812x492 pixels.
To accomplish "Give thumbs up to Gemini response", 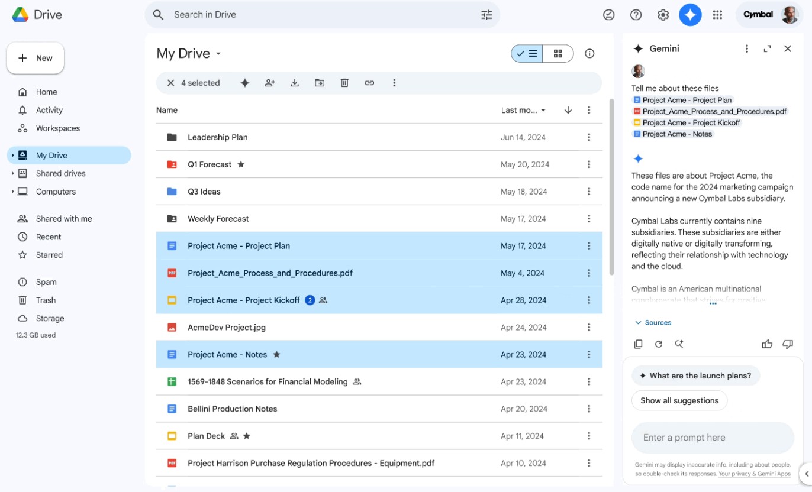I will click(767, 344).
